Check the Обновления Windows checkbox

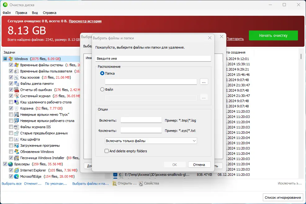click(x=11, y=152)
